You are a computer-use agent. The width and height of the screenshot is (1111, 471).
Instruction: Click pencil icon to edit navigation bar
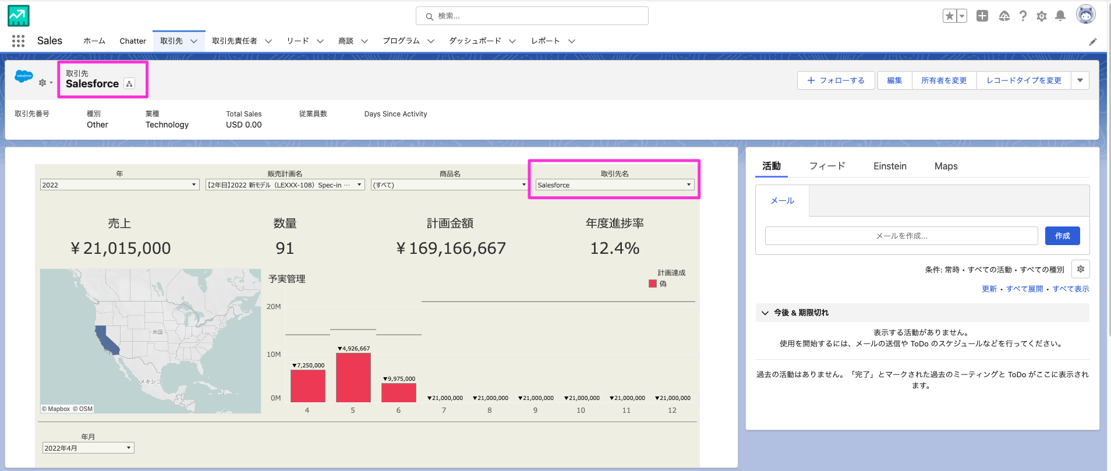(1093, 41)
